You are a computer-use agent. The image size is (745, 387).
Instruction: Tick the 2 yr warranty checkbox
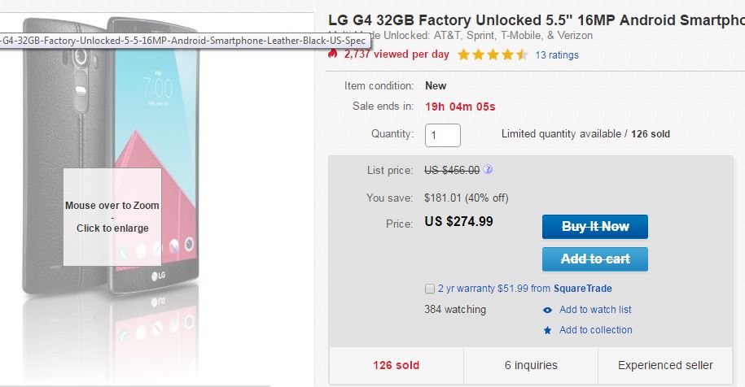click(x=429, y=289)
